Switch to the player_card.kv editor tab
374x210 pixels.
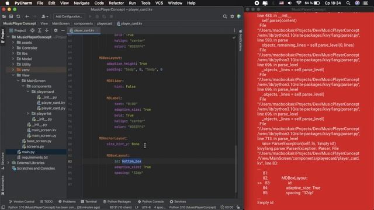[84, 30]
